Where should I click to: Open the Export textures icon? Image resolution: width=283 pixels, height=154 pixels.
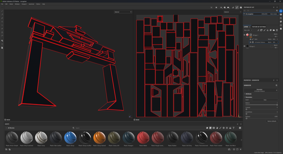click(x=281, y=11)
